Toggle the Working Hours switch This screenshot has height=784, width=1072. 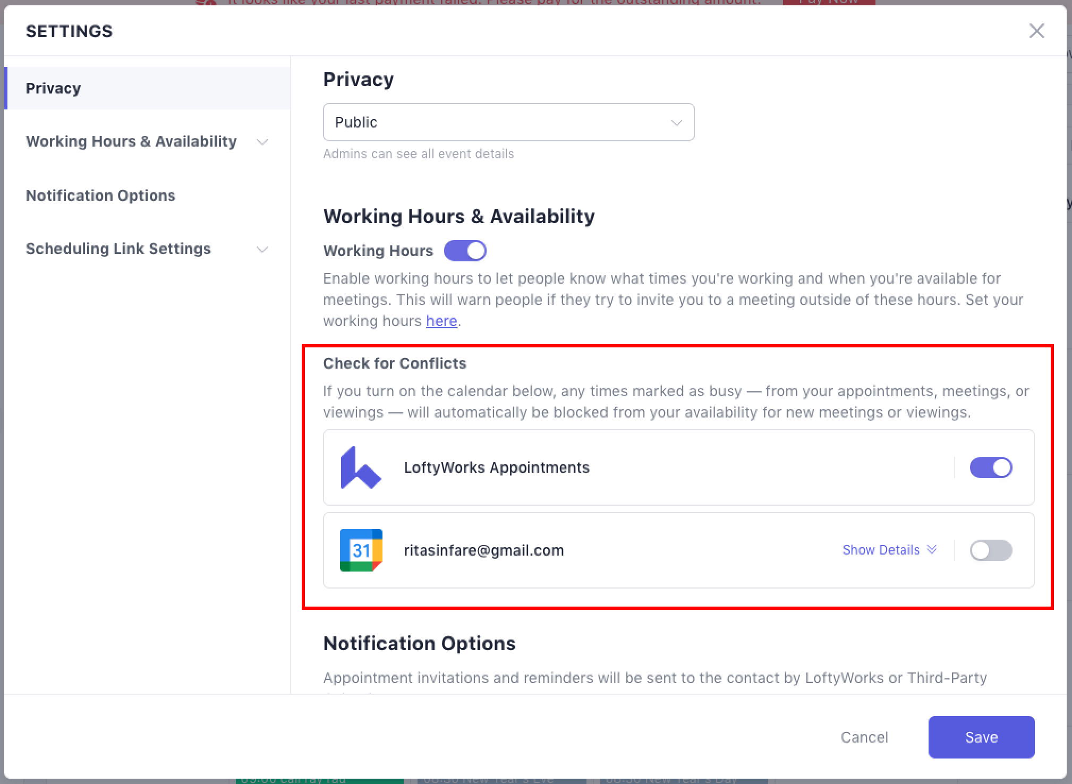click(465, 251)
